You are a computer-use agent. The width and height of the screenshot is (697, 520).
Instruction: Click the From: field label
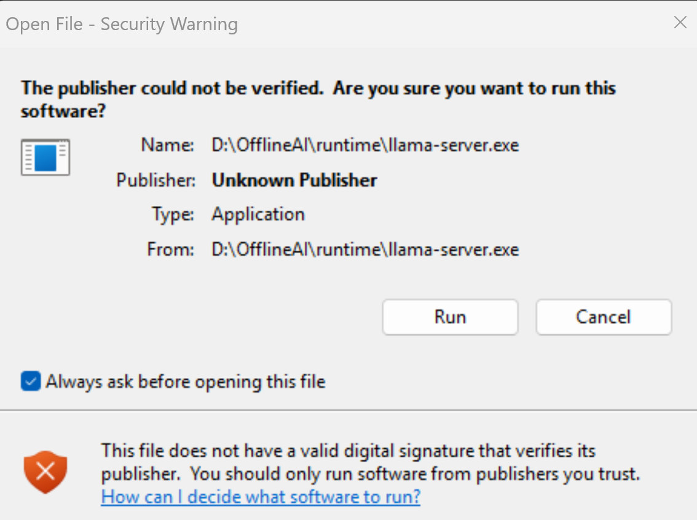coord(170,250)
